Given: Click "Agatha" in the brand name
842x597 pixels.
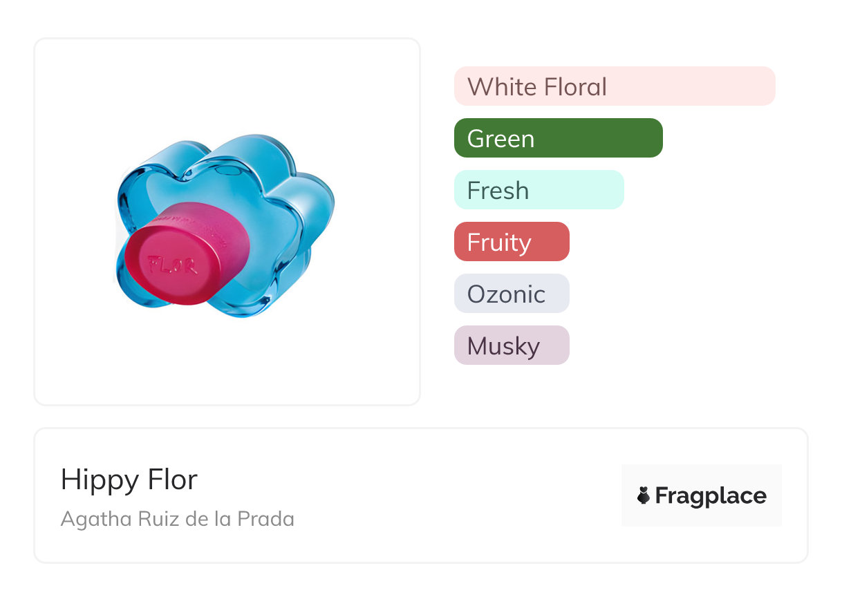Looking at the screenshot, I should pos(89,519).
